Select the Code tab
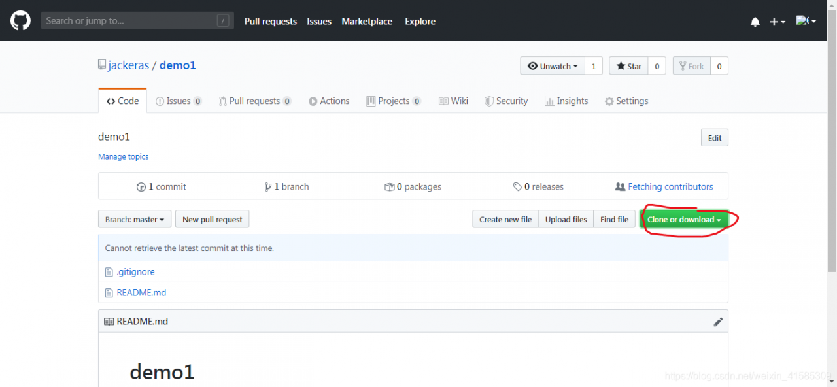Screen dimensions: 837x387 click(x=123, y=101)
